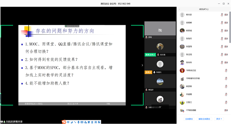The width and height of the screenshot is (231, 124).
Task: Click Sogou punctuation mode icon
Action: [75, 122]
